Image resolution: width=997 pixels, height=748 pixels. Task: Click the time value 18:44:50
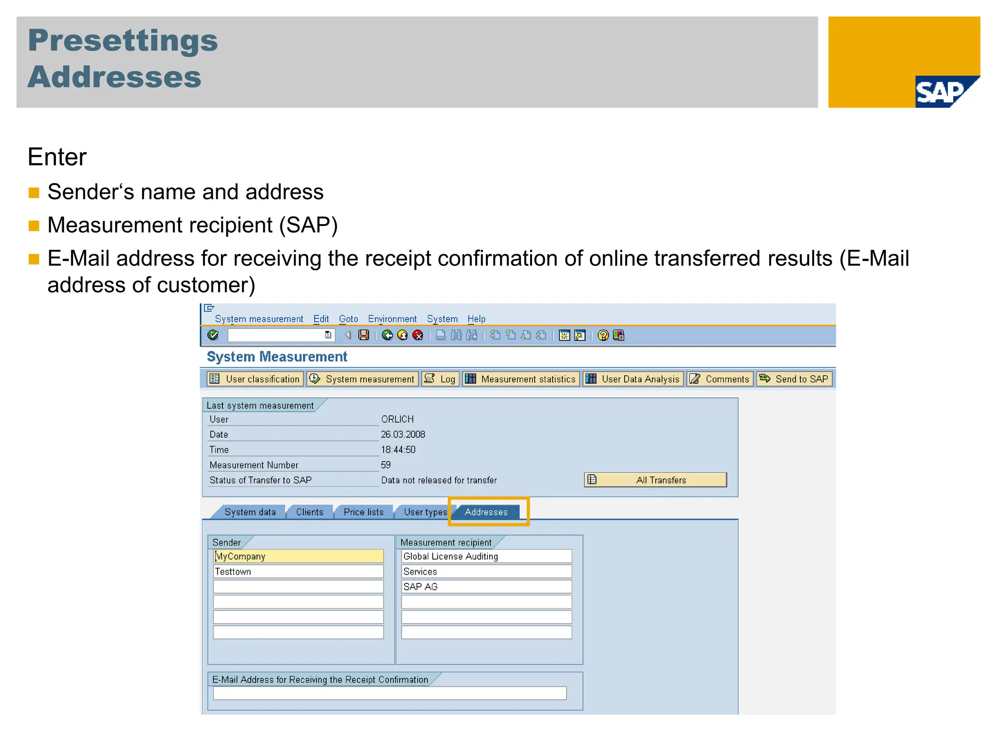pos(398,449)
